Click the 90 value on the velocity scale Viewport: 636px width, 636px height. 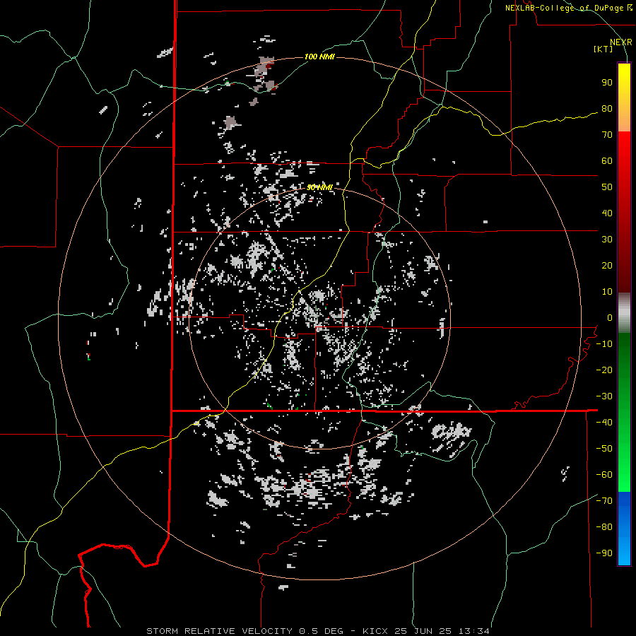(x=607, y=83)
